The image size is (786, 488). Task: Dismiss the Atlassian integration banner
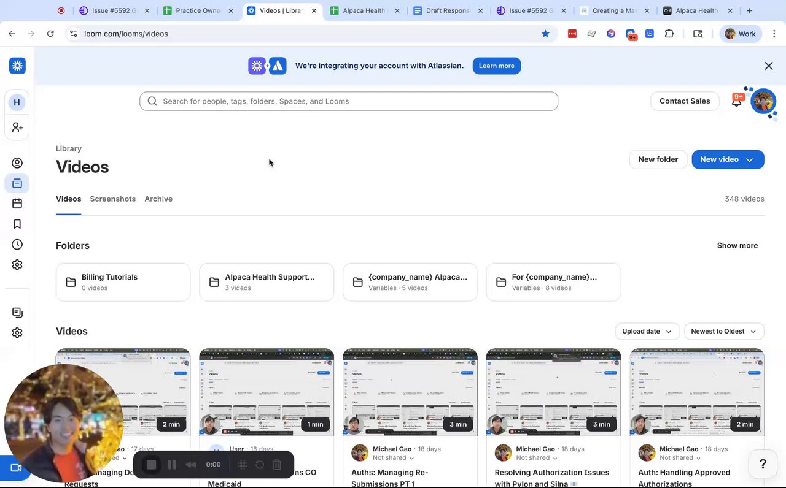pos(769,66)
